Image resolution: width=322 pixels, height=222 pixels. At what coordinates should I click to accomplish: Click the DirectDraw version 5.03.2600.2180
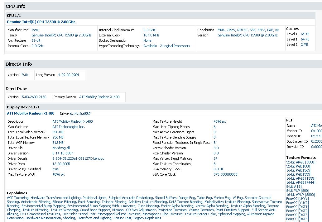pyautogui.click(x=34, y=97)
